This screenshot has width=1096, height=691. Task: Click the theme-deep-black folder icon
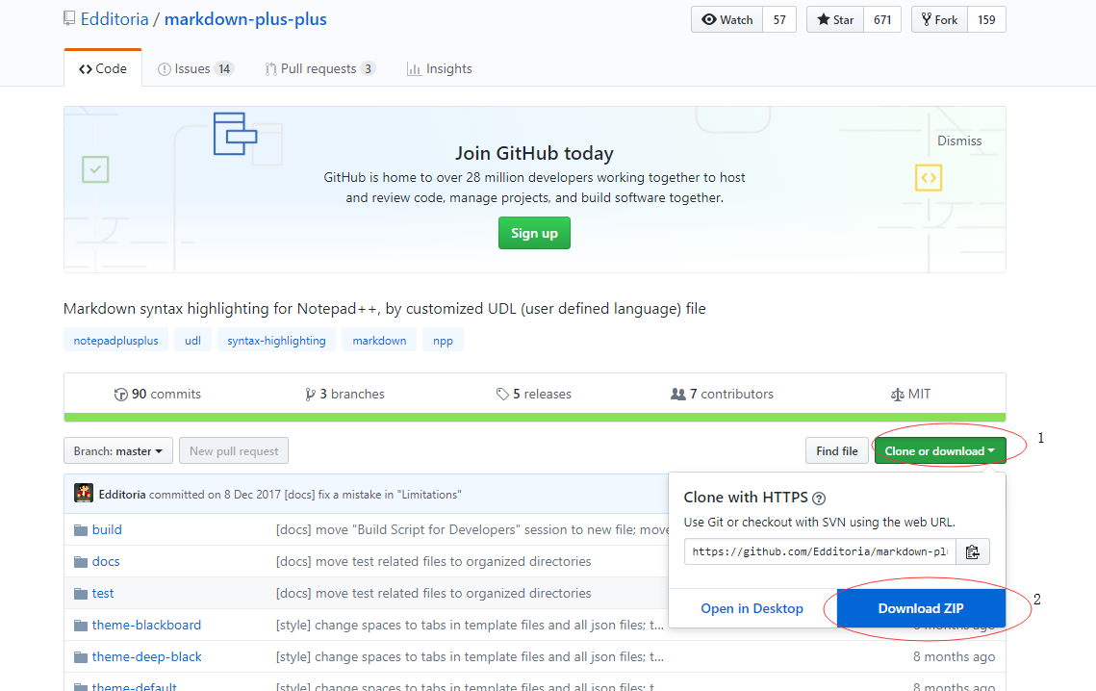81,657
